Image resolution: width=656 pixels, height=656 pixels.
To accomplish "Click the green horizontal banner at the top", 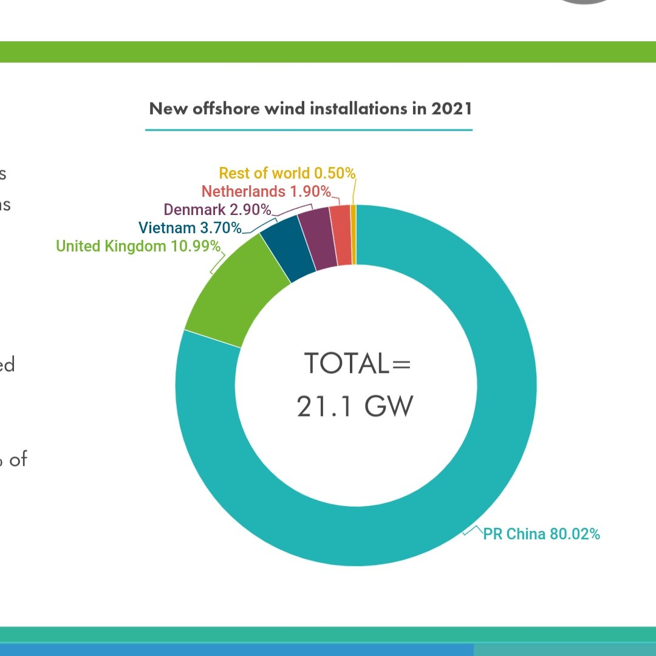I will click(x=328, y=51).
